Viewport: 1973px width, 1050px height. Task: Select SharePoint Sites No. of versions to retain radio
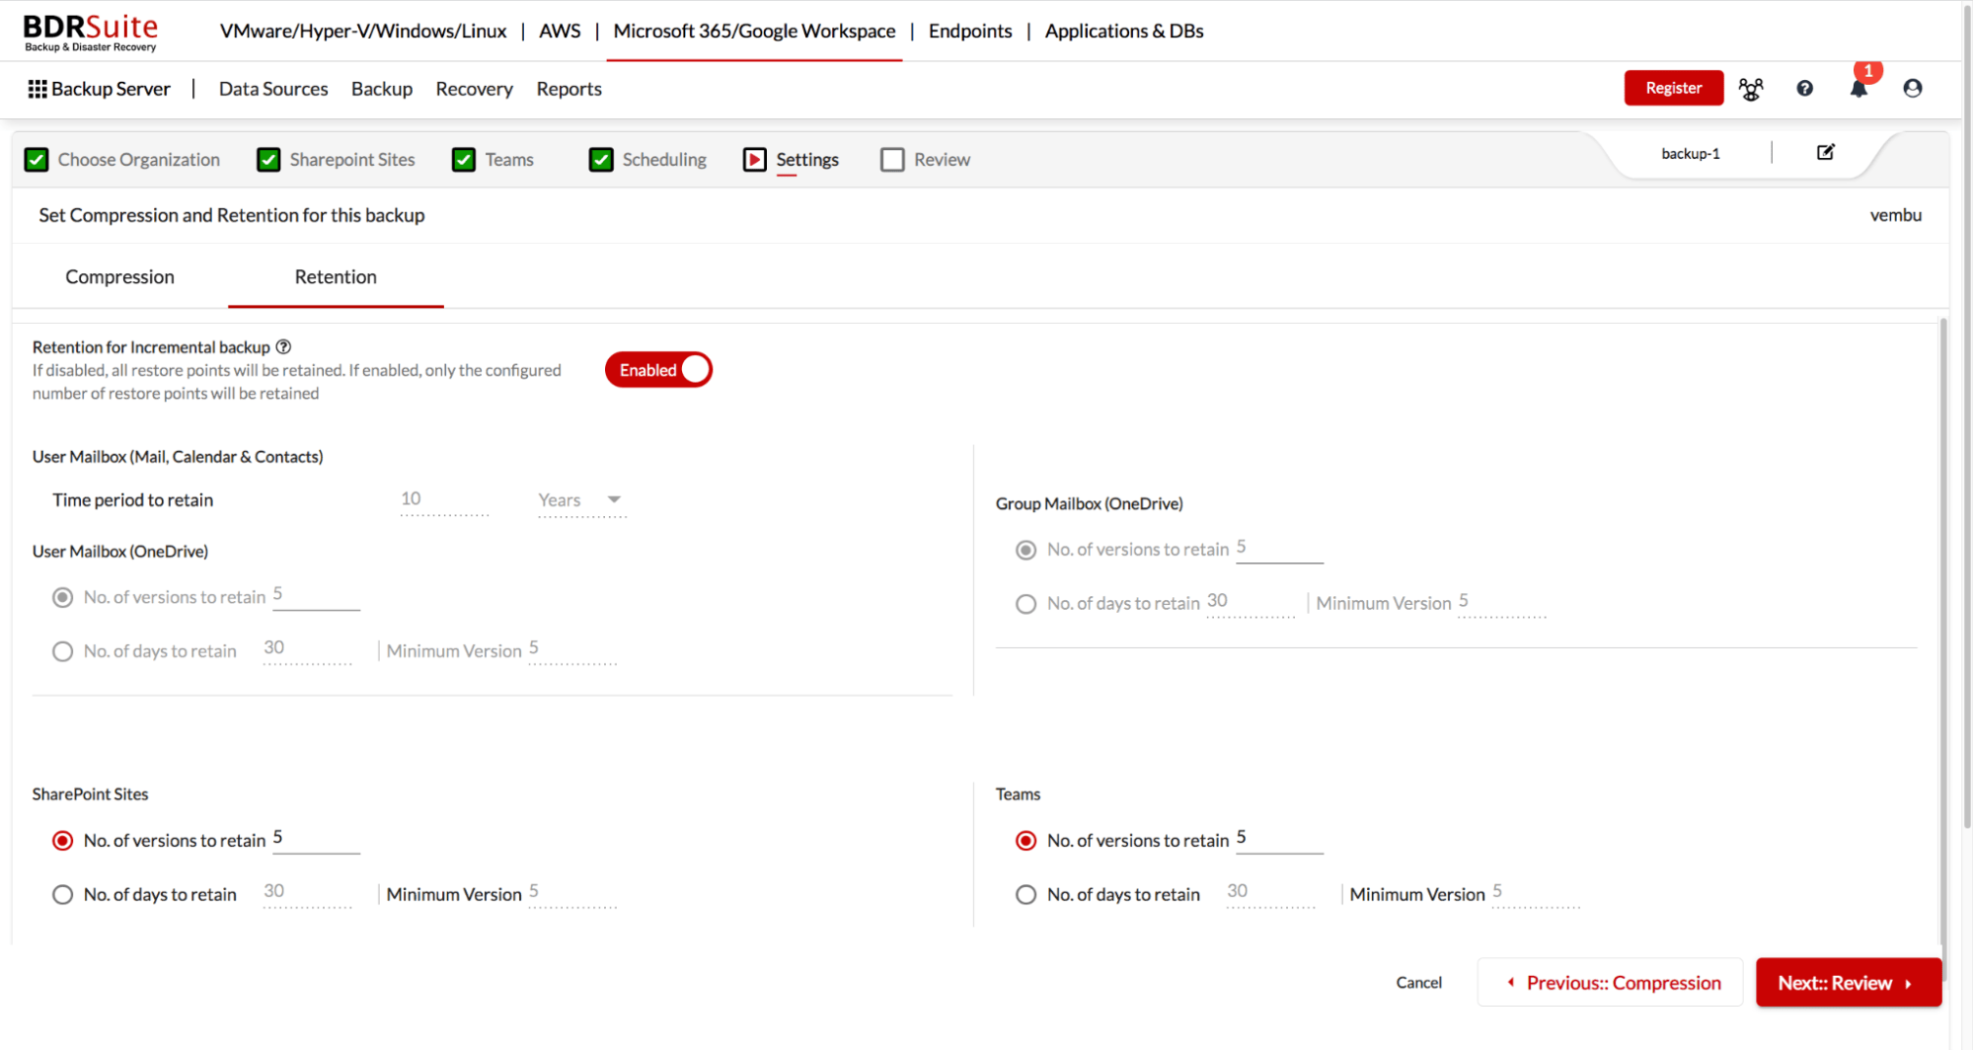pos(62,840)
